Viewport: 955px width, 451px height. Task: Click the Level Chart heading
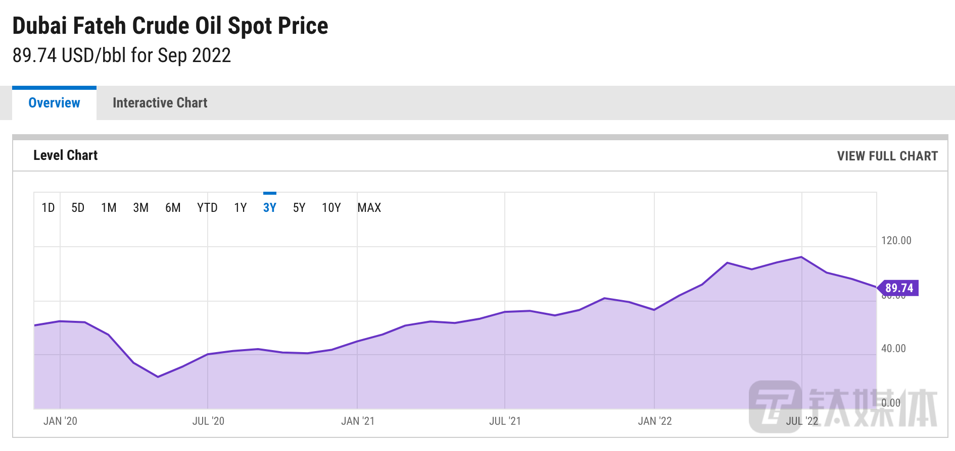coord(66,155)
